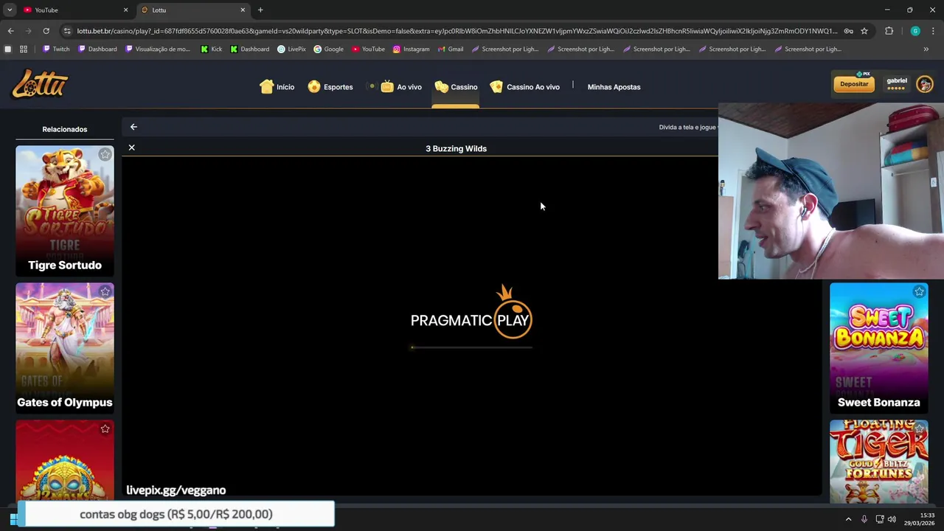Click the address bar URL
The image size is (944, 531).
[457, 31]
